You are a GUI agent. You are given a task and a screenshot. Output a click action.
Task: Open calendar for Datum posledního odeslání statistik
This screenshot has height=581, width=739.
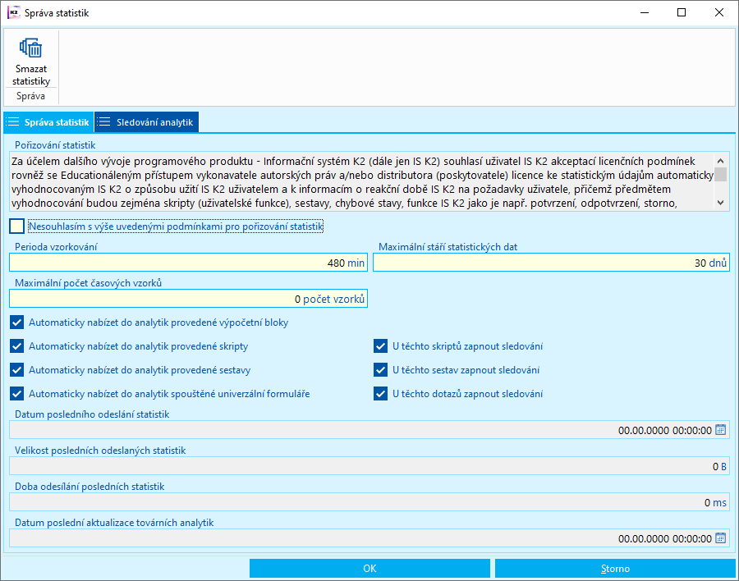[x=721, y=430]
